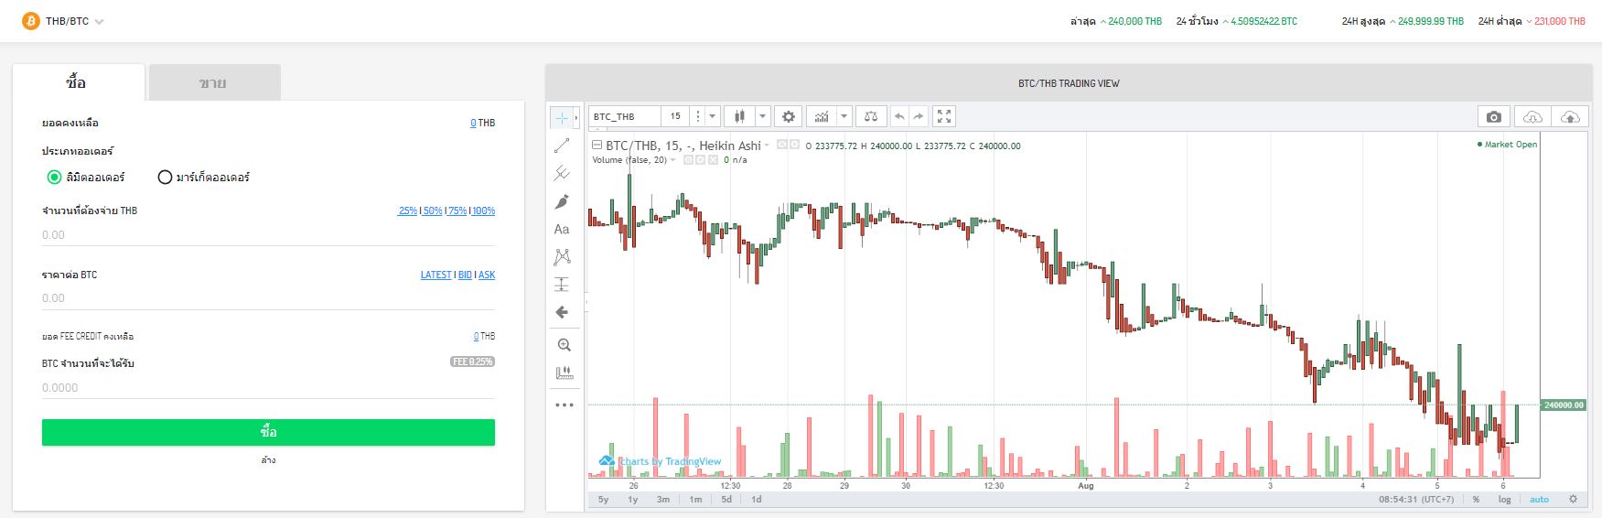Take a chart snapshot with camera icon

pyautogui.click(x=1493, y=117)
